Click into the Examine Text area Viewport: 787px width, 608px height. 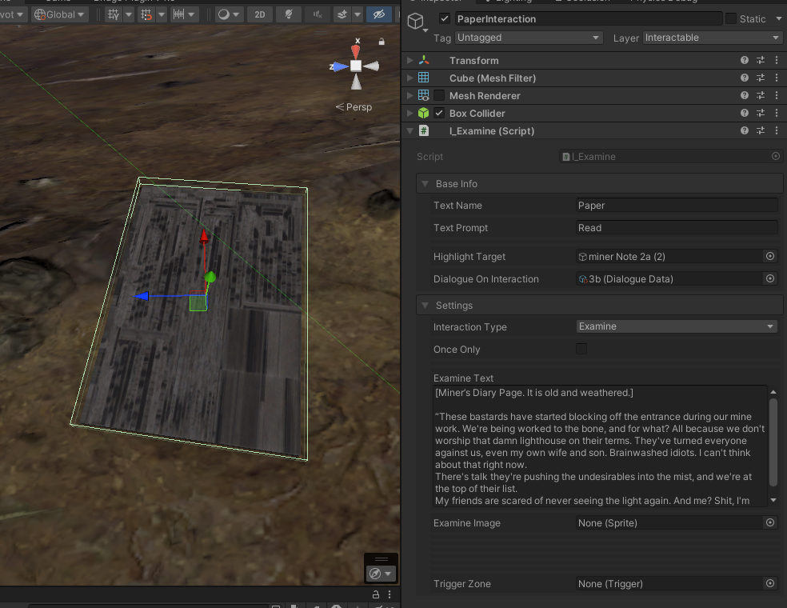tap(600, 446)
